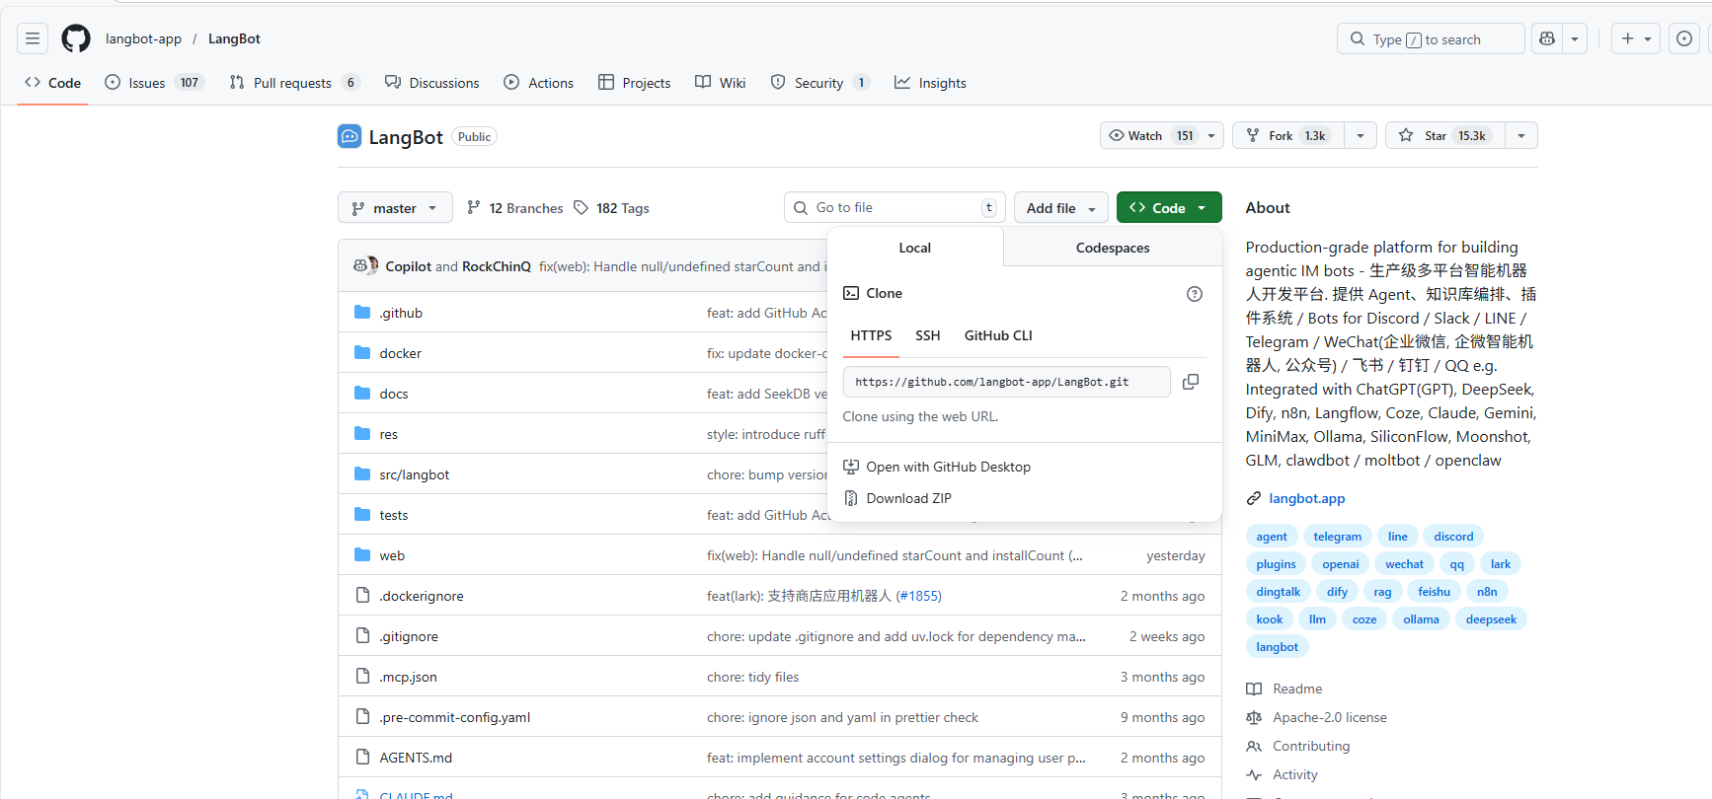Open the Pull requests tab
The width and height of the screenshot is (1712, 799).
point(294,83)
